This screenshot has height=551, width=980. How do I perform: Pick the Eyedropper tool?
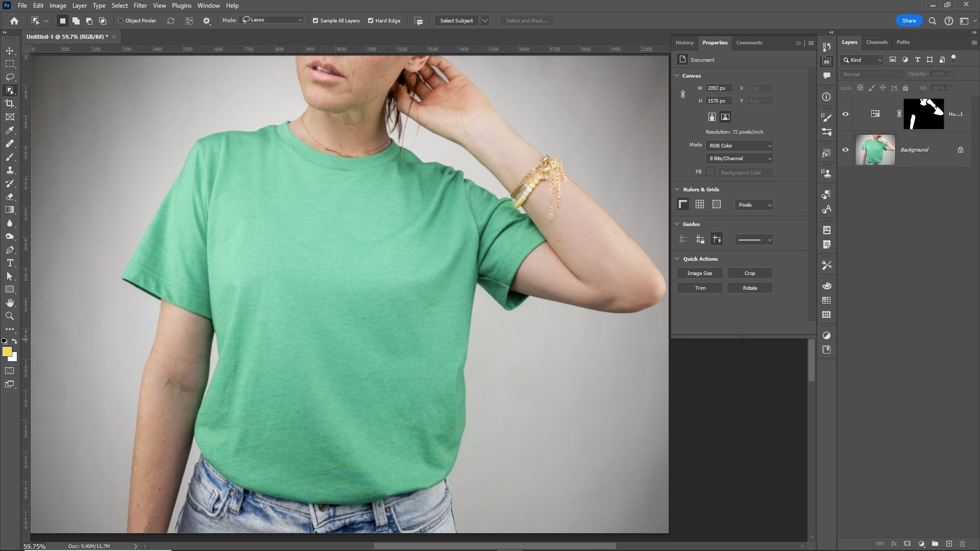pos(10,131)
